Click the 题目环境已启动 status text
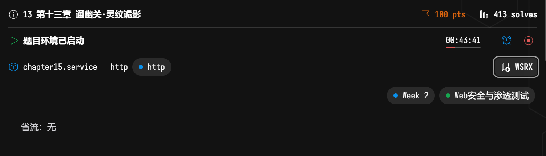The width and height of the screenshot is (546, 156). (53, 41)
